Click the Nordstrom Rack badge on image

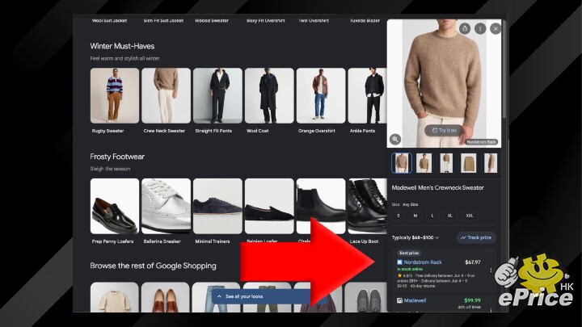coord(482,142)
